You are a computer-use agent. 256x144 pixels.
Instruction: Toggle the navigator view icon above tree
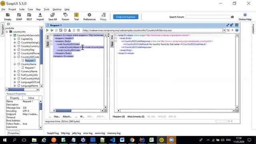pyautogui.click(x=8, y=24)
